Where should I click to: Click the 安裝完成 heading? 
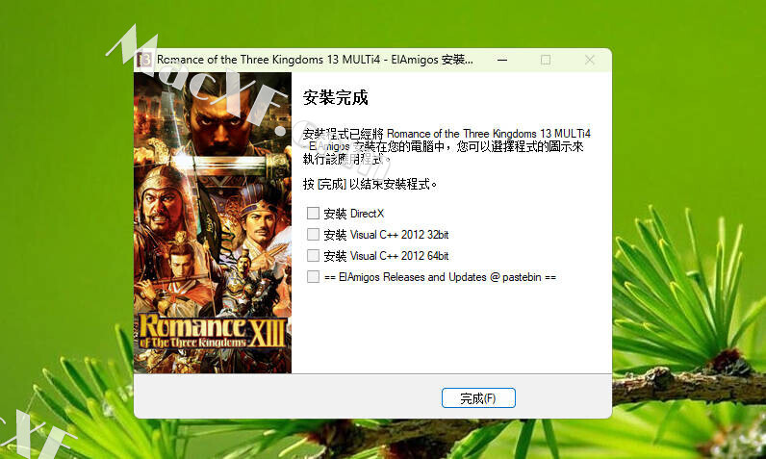click(335, 97)
